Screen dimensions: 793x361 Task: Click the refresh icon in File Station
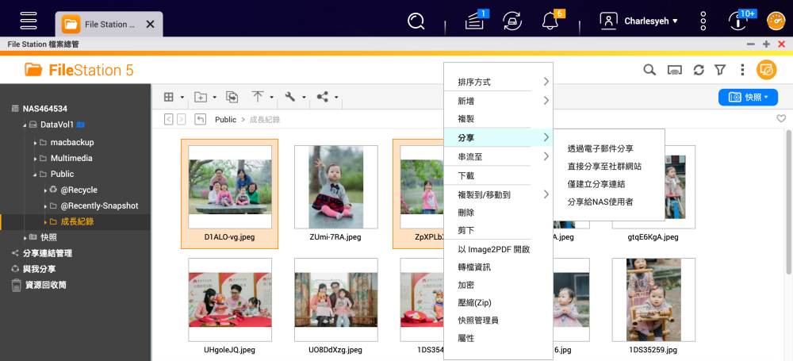(699, 70)
